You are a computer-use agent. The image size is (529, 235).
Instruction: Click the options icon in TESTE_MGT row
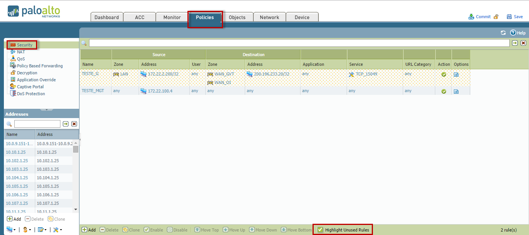456,91
